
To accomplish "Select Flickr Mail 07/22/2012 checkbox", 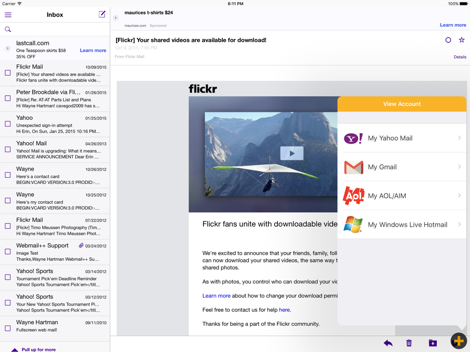I will 8,226.
